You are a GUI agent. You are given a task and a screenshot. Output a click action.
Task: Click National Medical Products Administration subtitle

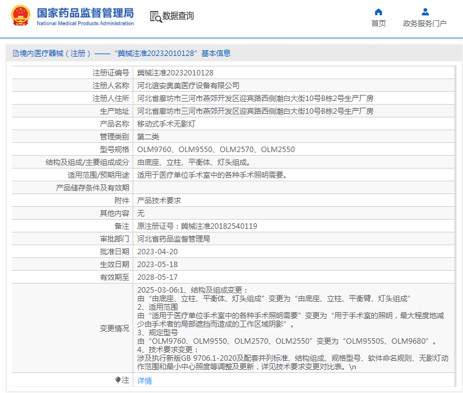pyautogui.click(x=85, y=23)
